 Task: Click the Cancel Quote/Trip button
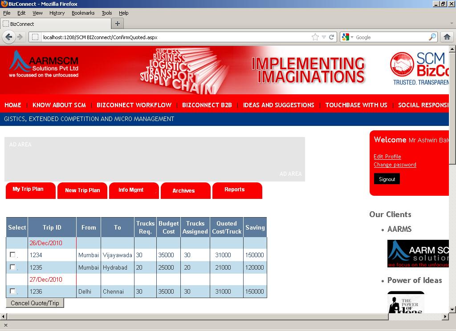click(x=35, y=303)
